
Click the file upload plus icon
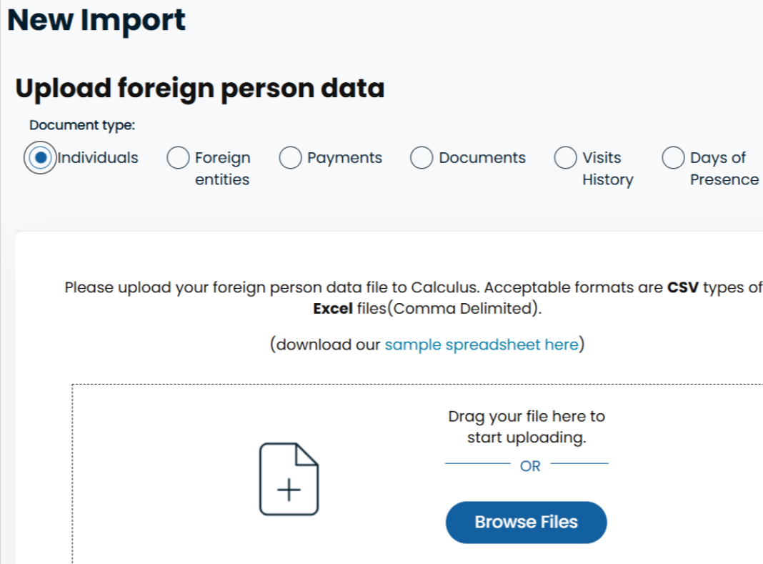(x=289, y=489)
